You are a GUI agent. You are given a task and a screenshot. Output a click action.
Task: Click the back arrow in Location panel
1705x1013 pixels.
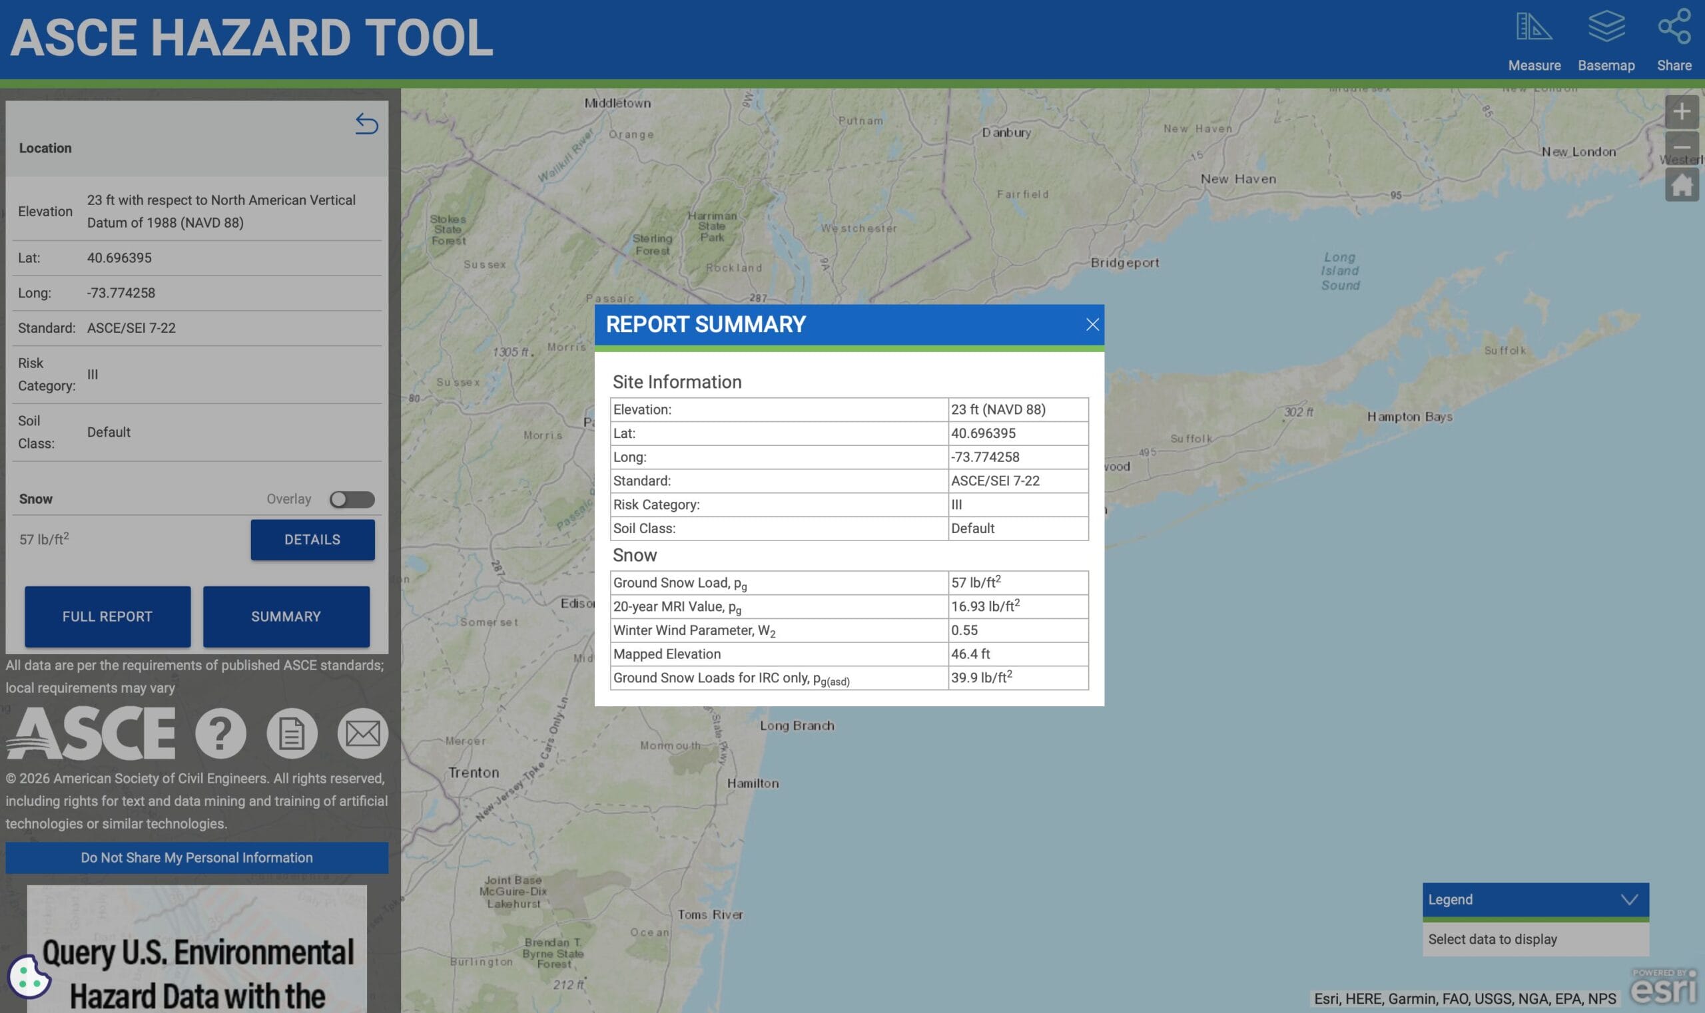click(x=366, y=124)
